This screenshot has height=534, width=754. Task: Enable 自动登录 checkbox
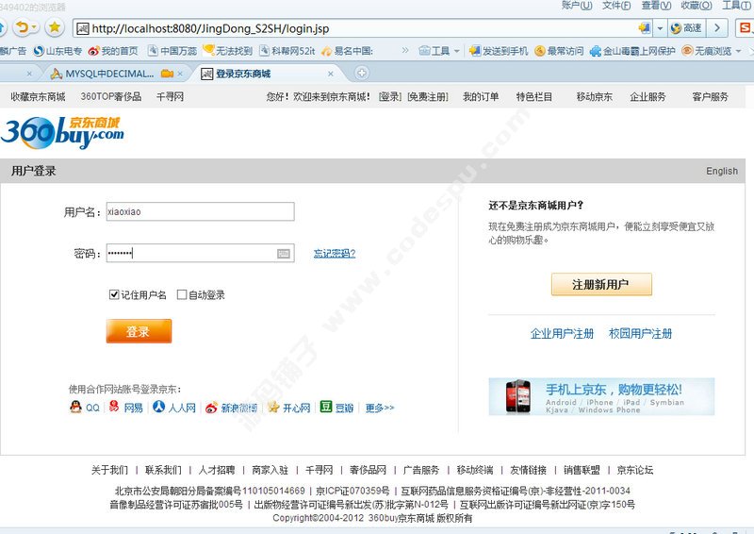(x=182, y=294)
